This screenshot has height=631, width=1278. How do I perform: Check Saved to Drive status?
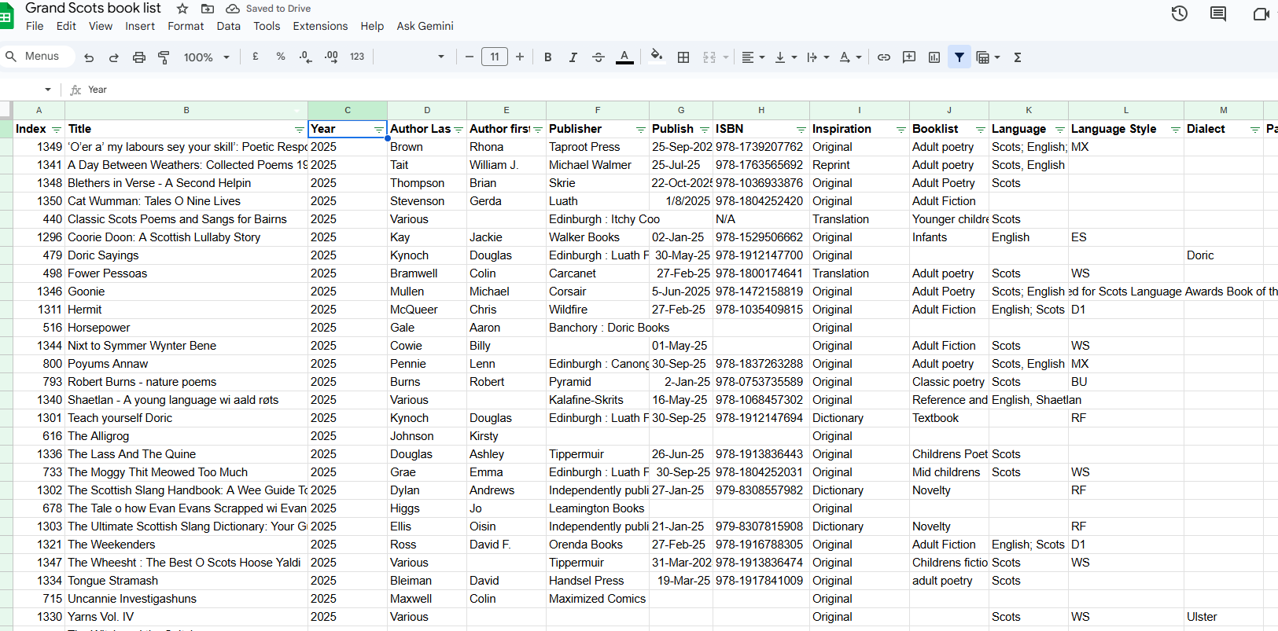coord(268,9)
